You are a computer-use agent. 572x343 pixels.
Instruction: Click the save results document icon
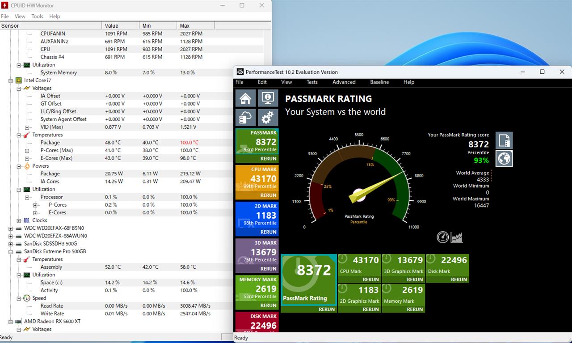click(504, 140)
